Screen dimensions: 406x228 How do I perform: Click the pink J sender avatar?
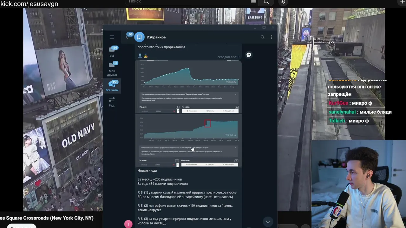[128, 224]
